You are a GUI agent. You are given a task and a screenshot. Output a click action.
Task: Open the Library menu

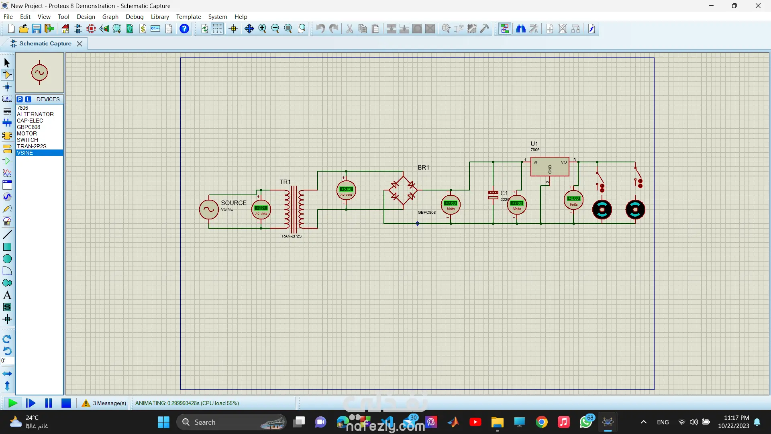pyautogui.click(x=159, y=17)
